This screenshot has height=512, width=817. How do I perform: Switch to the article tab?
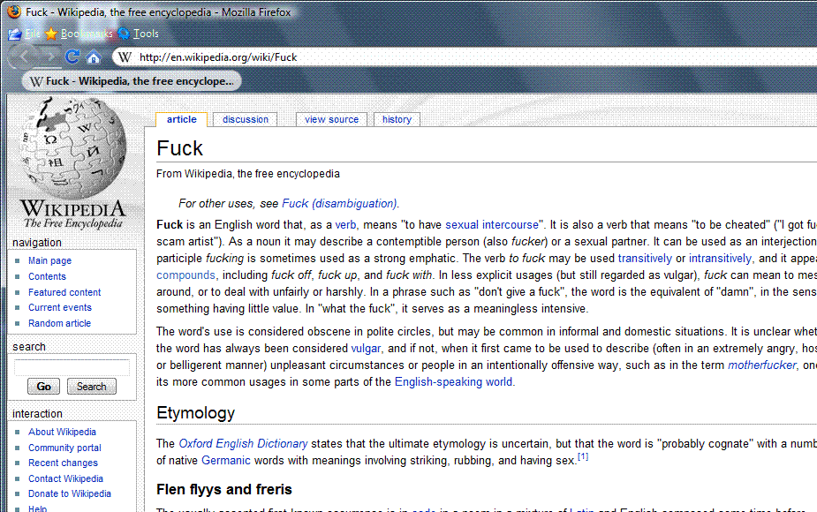point(181,119)
